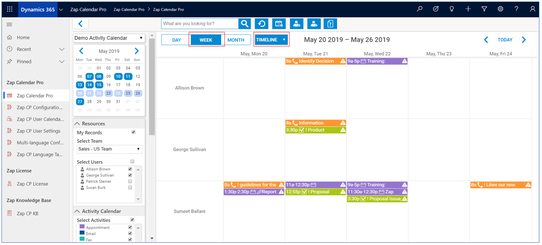Open the Dynamics 365 app launcher grid
Image resolution: width=542 pixels, height=245 pixels.
(10, 9)
